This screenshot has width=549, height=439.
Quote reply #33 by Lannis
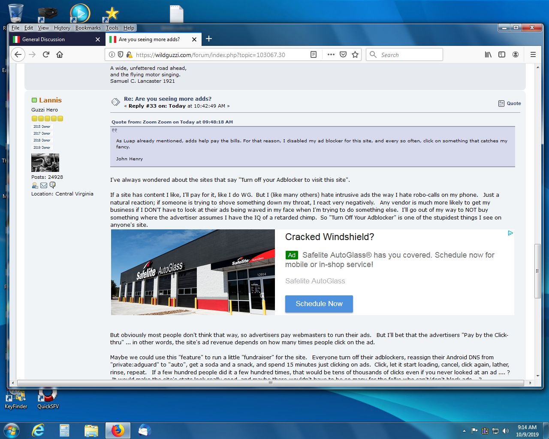tap(510, 103)
